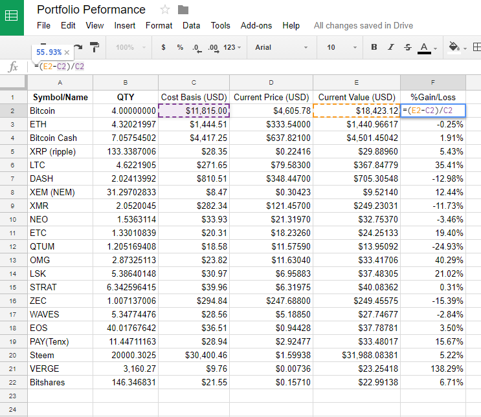Viewport: 481px width, 417px height.
Task: Open the Format menu
Action: tap(159, 25)
